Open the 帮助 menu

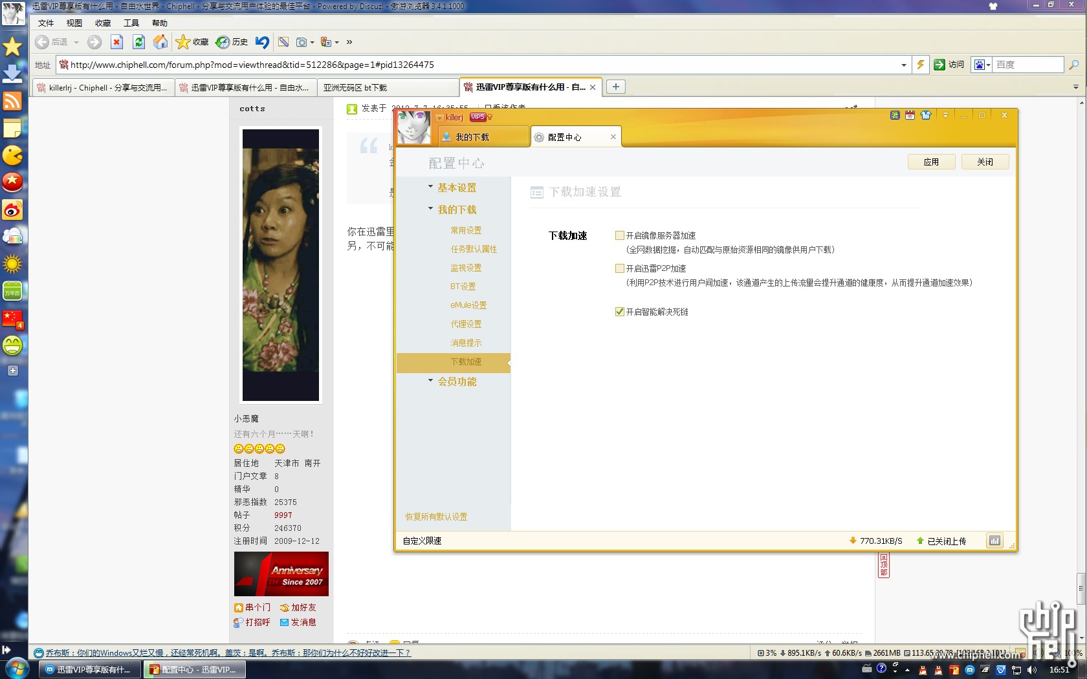[x=160, y=23]
